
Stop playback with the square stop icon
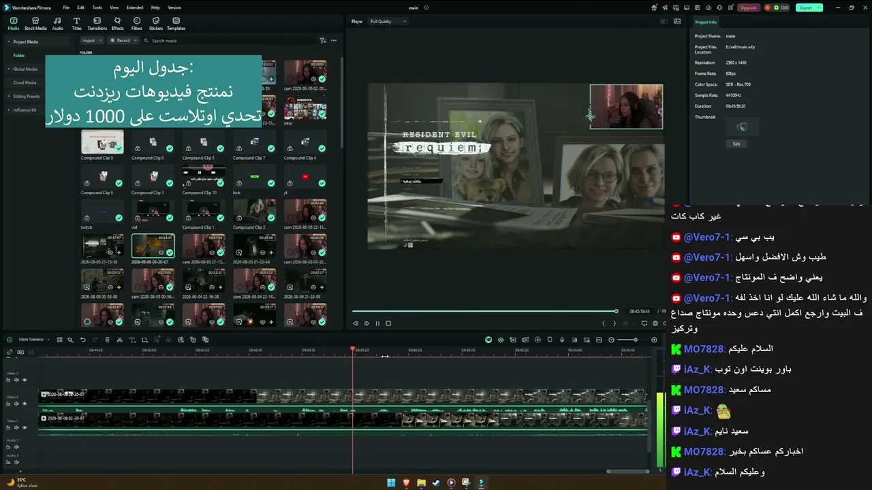click(x=388, y=323)
